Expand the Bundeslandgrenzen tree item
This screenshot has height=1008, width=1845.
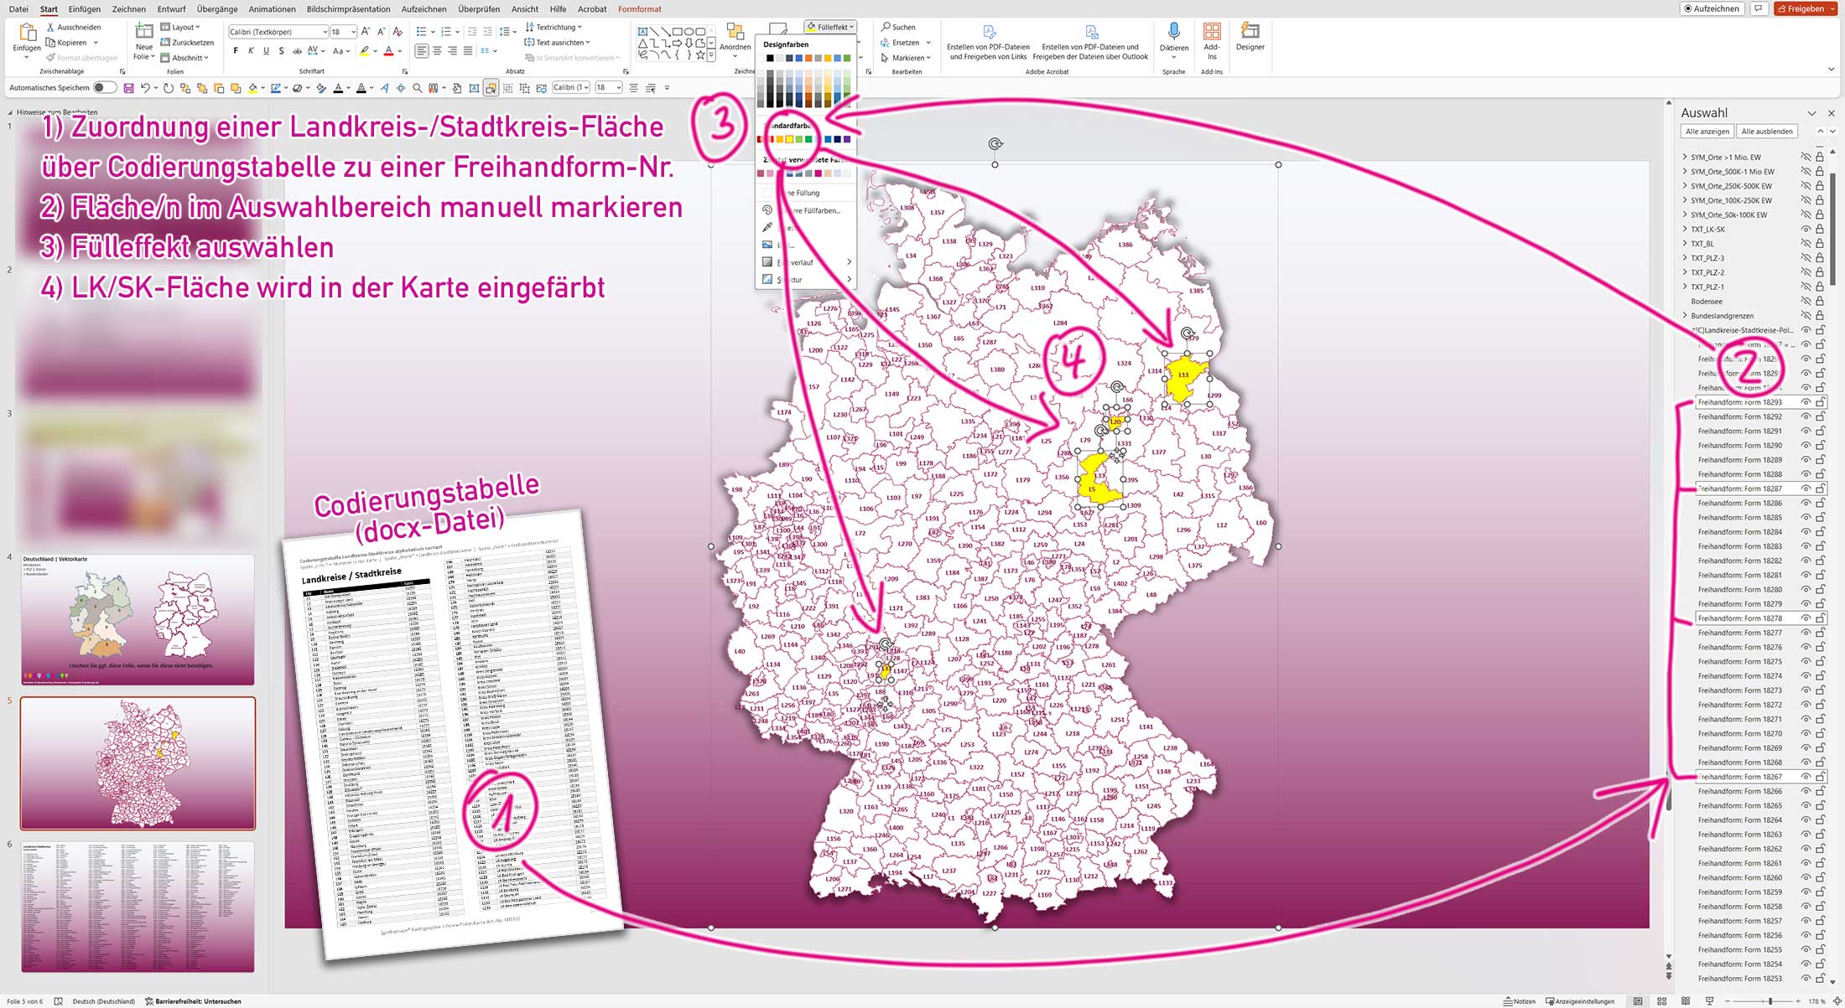pyautogui.click(x=1684, y=315)
